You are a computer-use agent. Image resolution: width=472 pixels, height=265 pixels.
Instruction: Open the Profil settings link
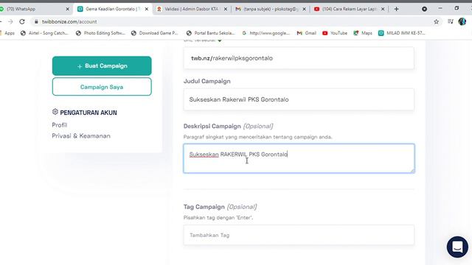[59, 125]
